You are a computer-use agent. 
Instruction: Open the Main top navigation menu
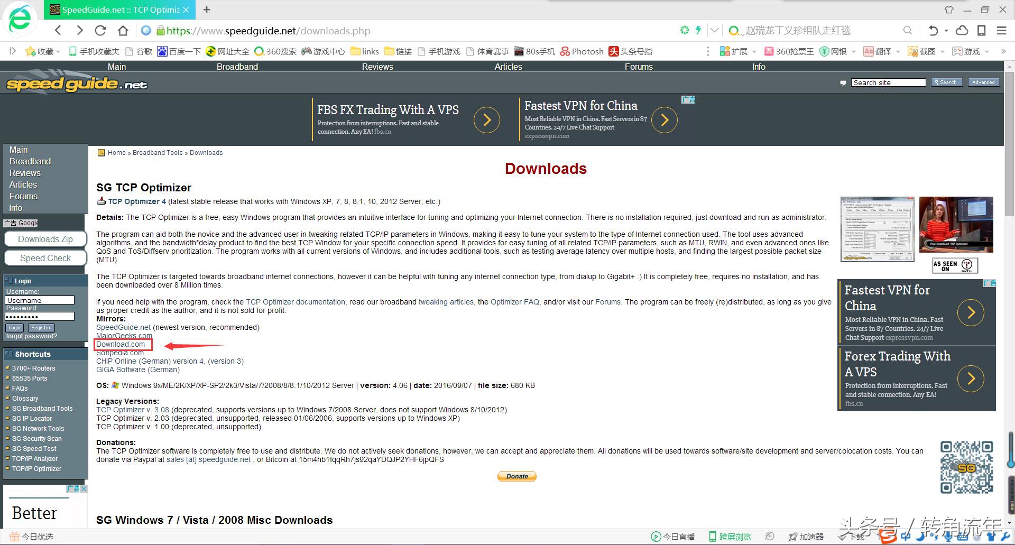point(117,67)
